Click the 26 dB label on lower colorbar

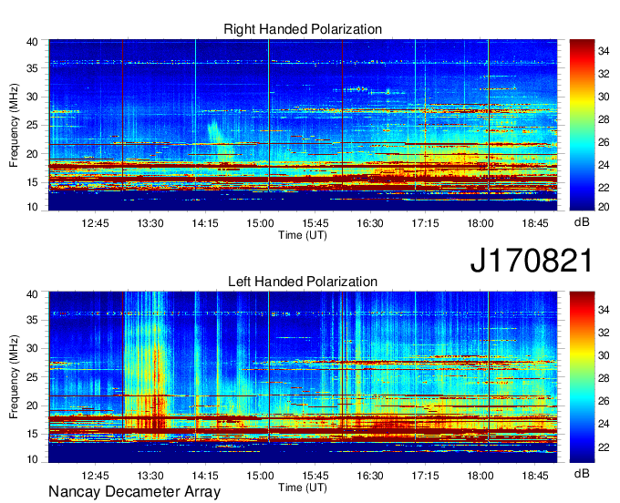point(604,402)
